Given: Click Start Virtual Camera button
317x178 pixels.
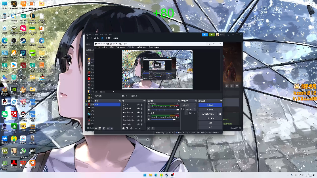Looking at the screenshot, I should (x=208, y=114).
